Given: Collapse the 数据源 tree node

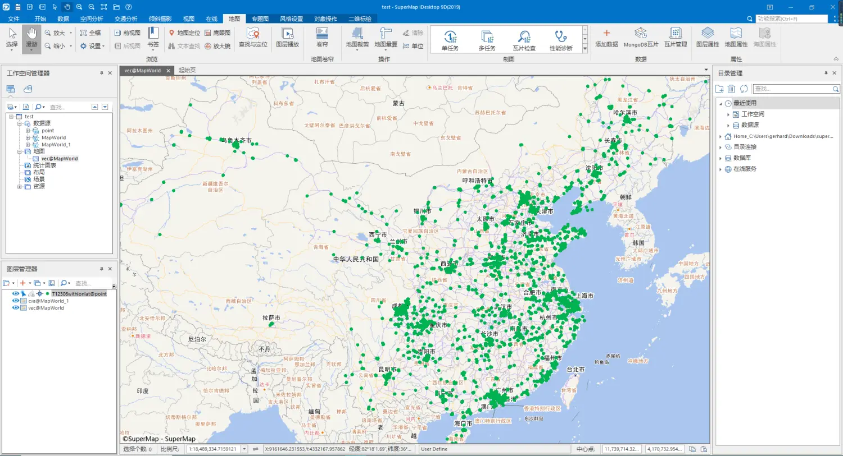Looking at the screenshot, I should [19, 123].
